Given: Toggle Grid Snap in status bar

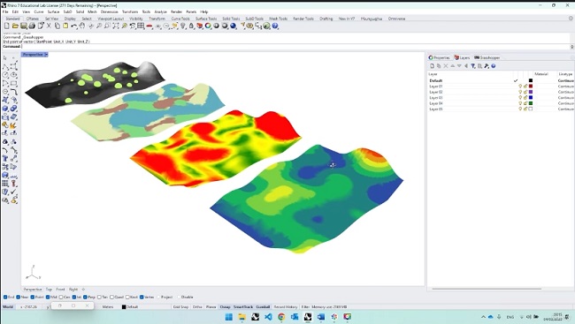Looking at the screenshot, I should coord(180,307).
